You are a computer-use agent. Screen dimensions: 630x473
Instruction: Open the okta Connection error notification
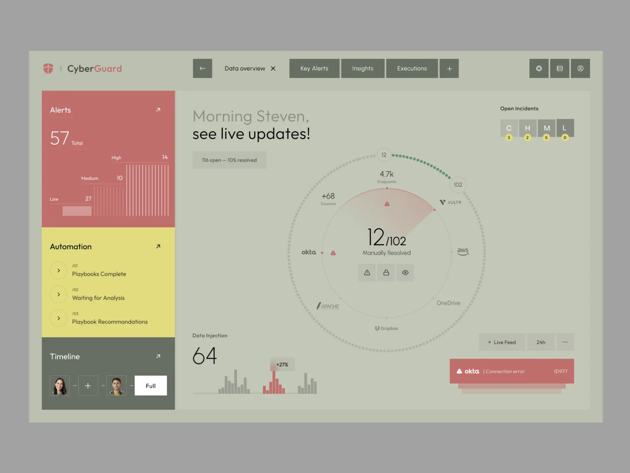pos(512,371)
